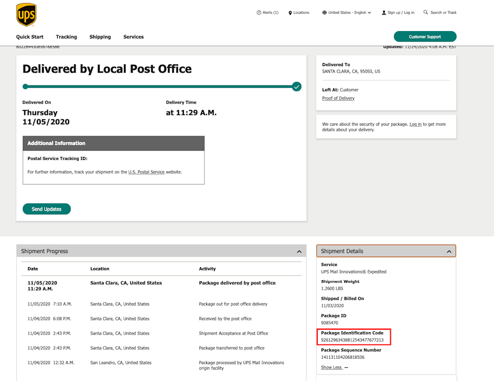This screenshot has height=381, width=494.
Task: Click UPS Mail Innovations Expedited service text
Action: pyautogui.click(x=354, y=272)
